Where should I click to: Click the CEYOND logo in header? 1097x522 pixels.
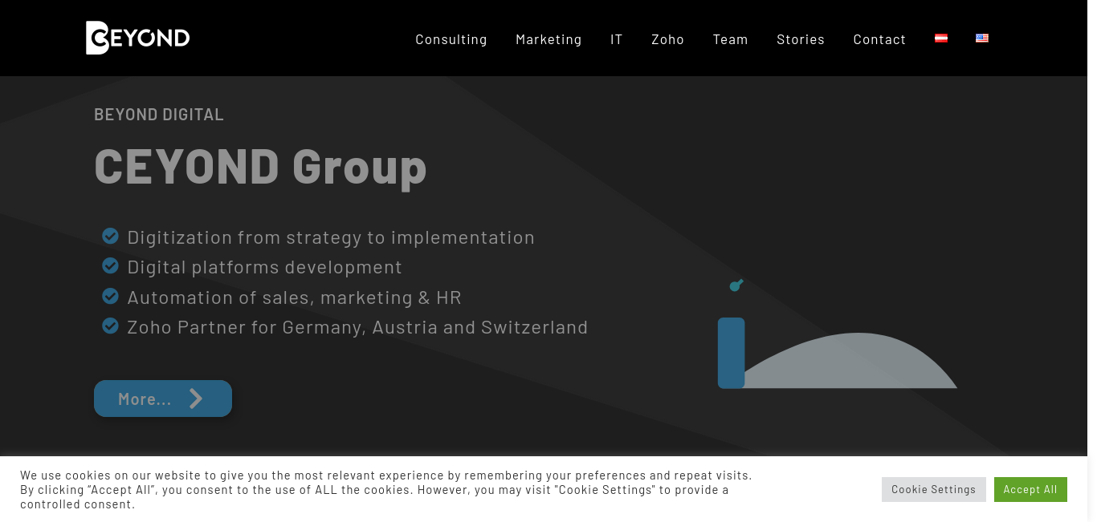tap(137, 38)
